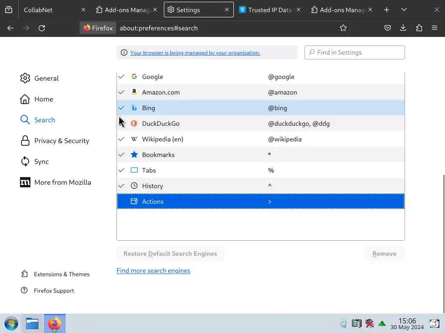This screenshot has height=333, width=445.
Task: Open Firefox Support link
Action: [x=48, y=291]
